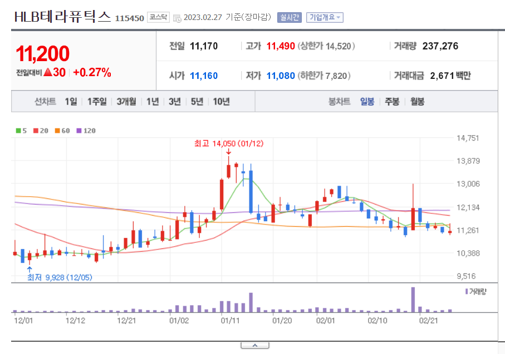Click the green 5-day moving average legend
Image resolution: width=505 pixels, height=354 pixels.
pyautogui.click(x=21, y=131)
